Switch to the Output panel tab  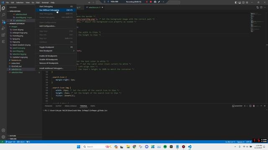59,106
